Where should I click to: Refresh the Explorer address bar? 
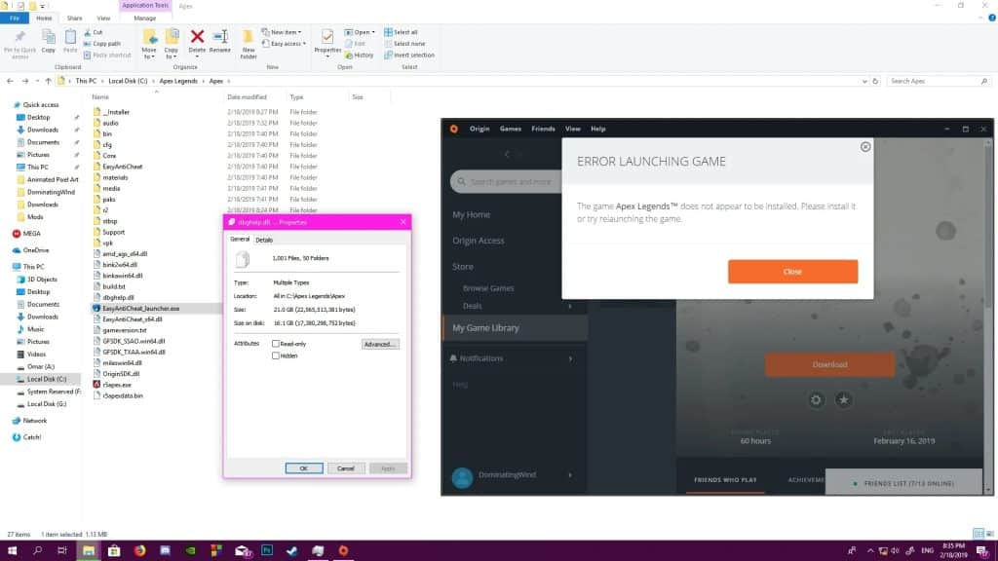(875, 82)
